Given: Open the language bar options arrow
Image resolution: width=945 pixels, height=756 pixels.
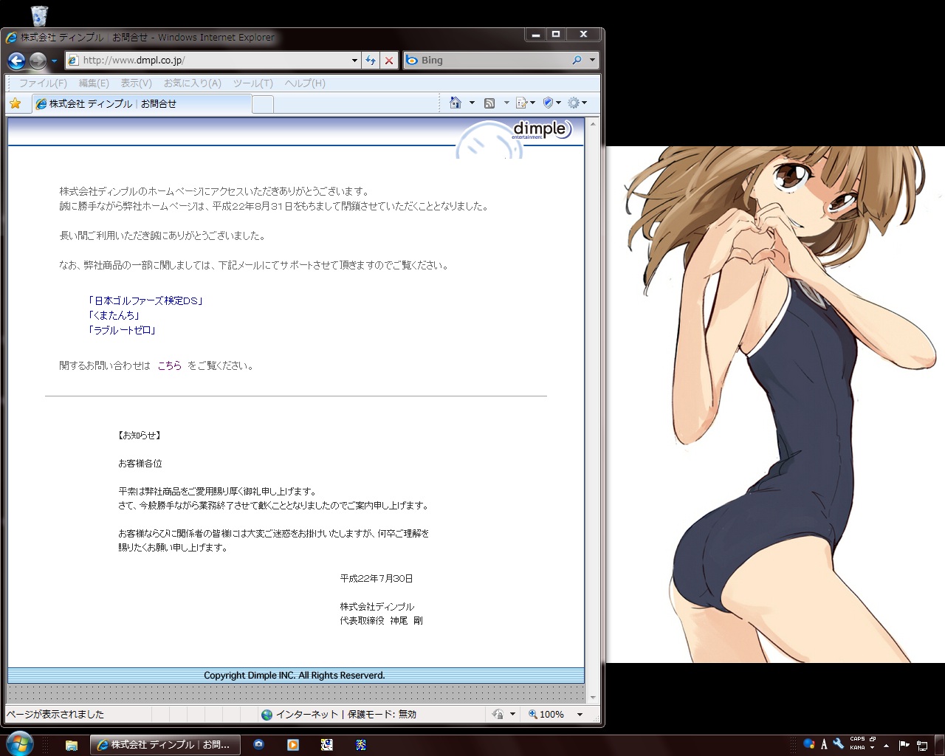Looking at the screenshot, I should (x=873, y=748).
